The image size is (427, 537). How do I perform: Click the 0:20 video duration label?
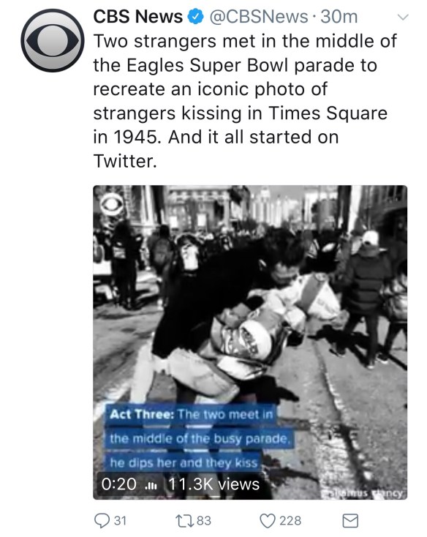coord(118,484)
